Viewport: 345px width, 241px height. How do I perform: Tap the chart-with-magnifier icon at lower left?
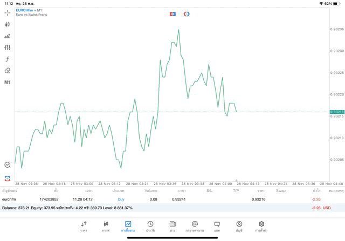point(8,165)
